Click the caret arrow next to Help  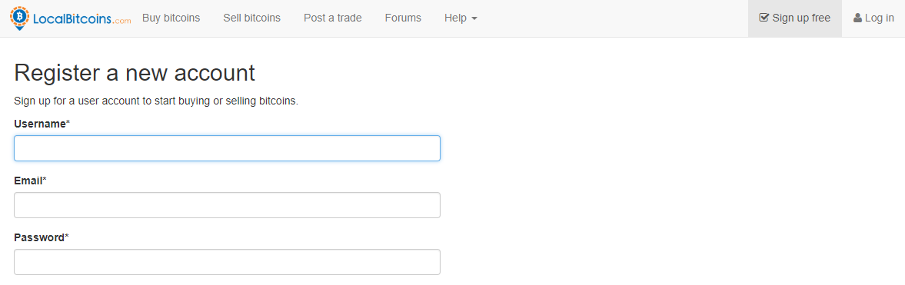474,18
